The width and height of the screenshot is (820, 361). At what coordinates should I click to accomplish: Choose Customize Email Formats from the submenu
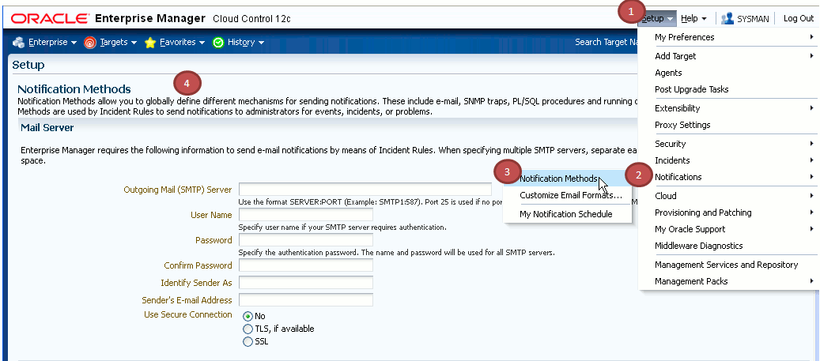[x=571, y=196]
